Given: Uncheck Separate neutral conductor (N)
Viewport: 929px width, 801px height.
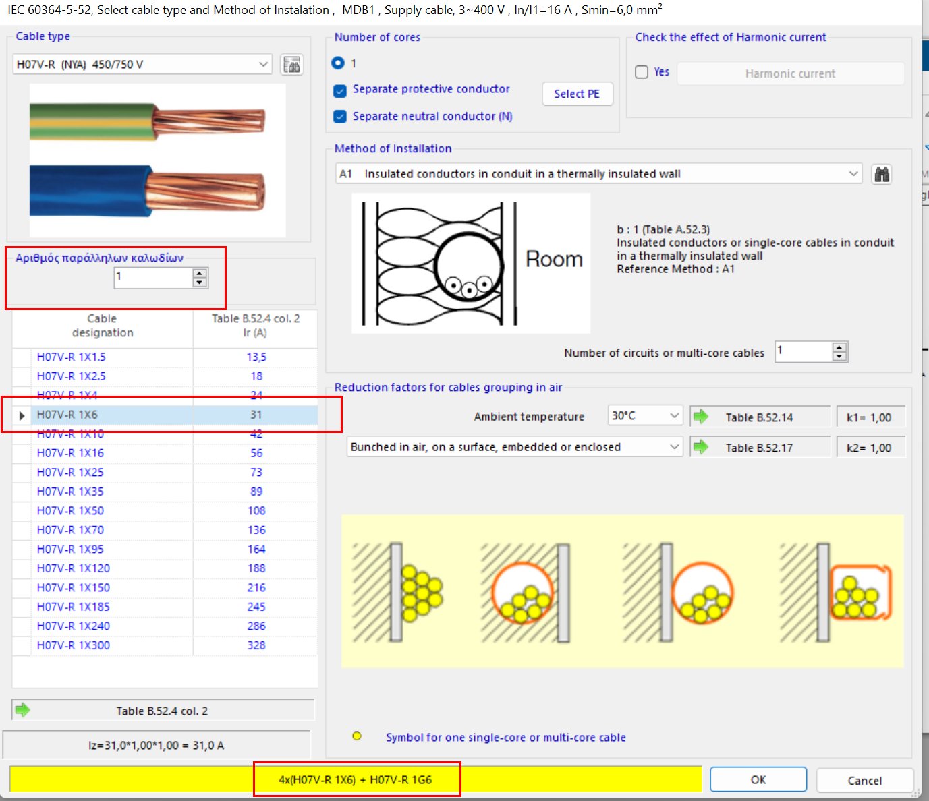Looking at the screenshot, I should [x=340, y=116].
